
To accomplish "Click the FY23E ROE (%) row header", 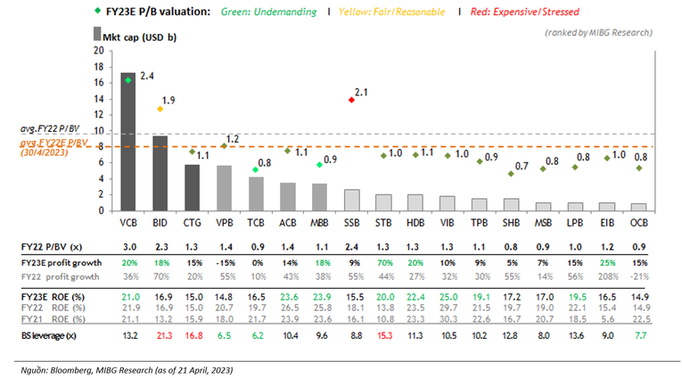I will (x=53, y=297).
